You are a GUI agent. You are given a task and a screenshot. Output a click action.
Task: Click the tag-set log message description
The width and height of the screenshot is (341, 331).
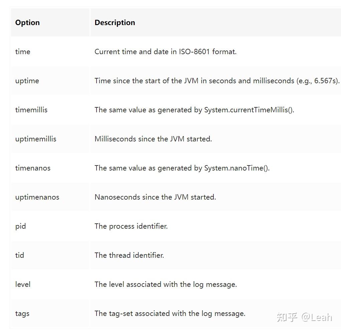click(170, 313)
